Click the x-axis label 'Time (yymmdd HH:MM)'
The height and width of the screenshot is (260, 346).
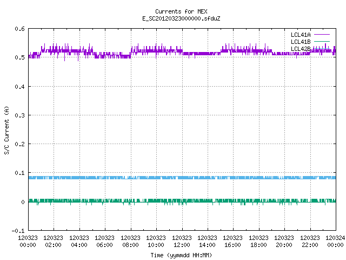click(x=181, y=255)
